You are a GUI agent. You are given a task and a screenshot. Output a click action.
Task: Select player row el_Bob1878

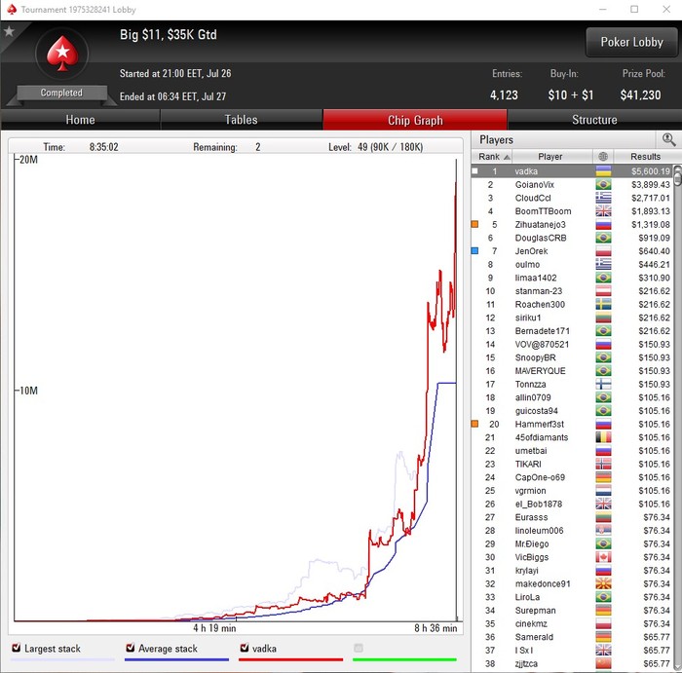tap(573, 505)
